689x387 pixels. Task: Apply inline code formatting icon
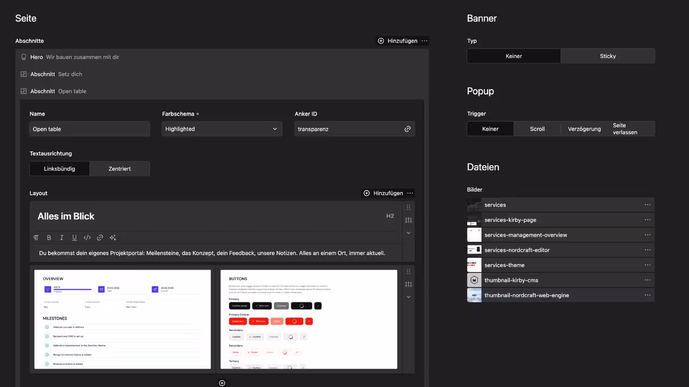tap(87, 238)
